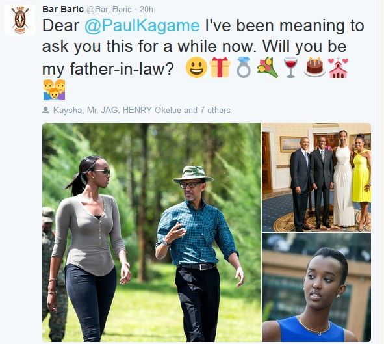Screen dimensions: 384x344
Task: Click the diamond ring emoji
Action: (244, 68)
